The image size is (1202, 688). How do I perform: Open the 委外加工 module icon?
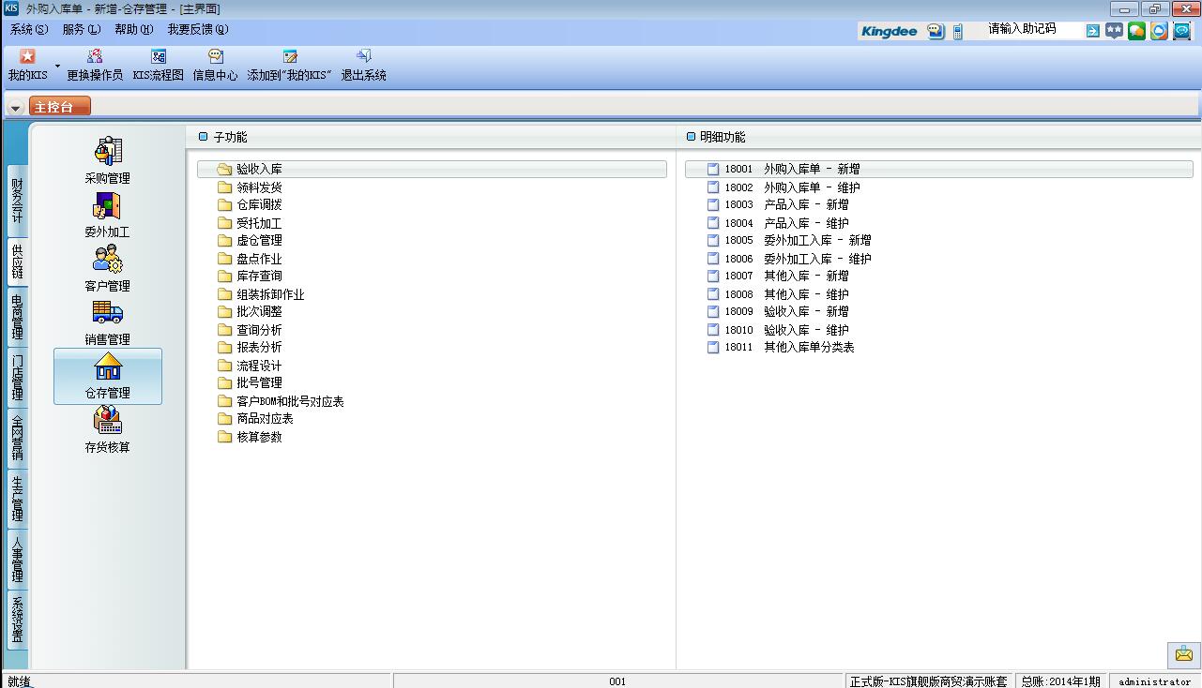coord(108,207)
